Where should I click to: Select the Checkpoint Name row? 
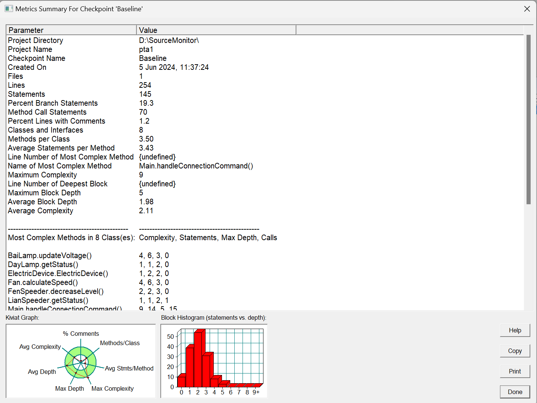(x=265, y=58)
